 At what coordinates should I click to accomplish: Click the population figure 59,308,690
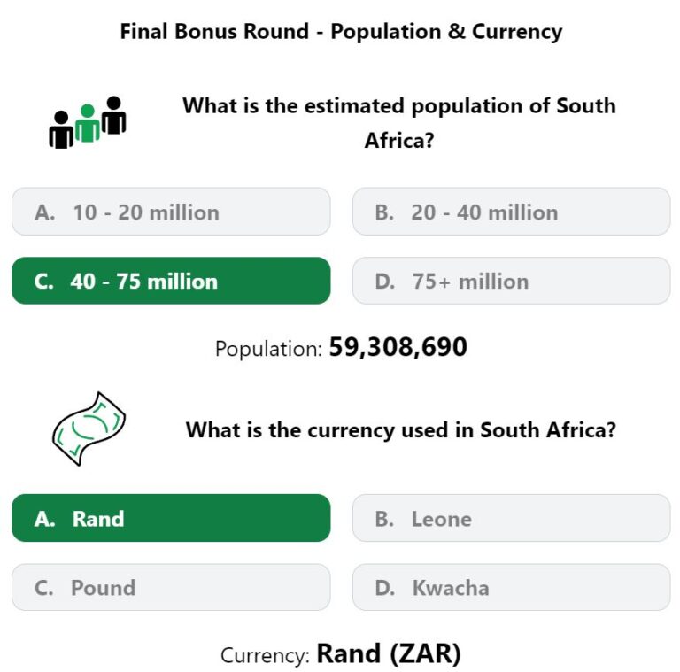pos(398,347)
